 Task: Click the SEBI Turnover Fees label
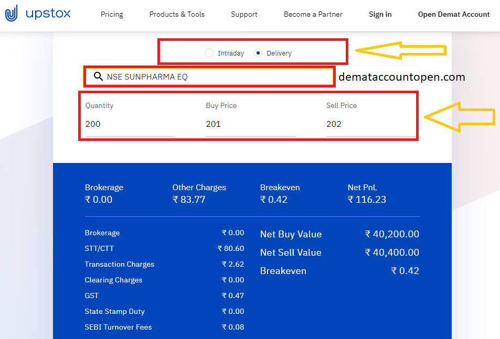118,327
